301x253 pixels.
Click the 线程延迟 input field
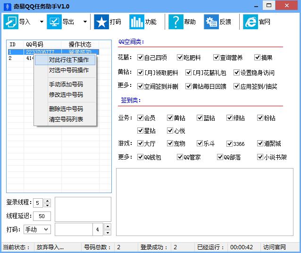[x=42, y=216]
